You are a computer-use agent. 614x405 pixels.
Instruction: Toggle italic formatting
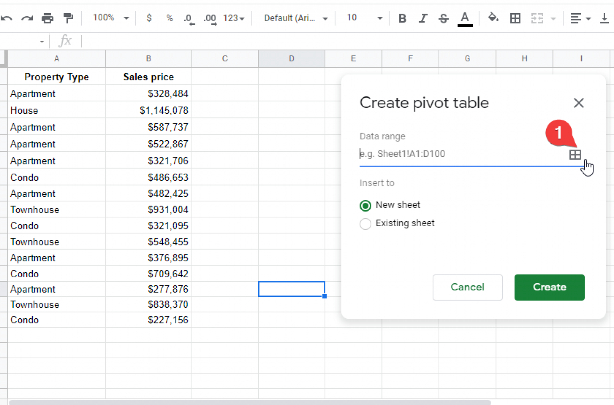[x=423, y=18]
